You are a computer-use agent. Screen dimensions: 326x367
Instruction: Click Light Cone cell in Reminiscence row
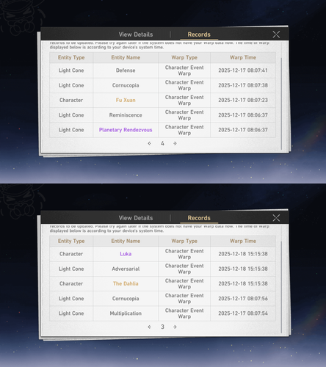71,115
